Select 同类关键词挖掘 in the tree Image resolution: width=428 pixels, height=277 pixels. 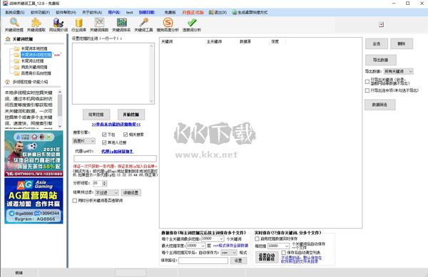click(34, 67)
